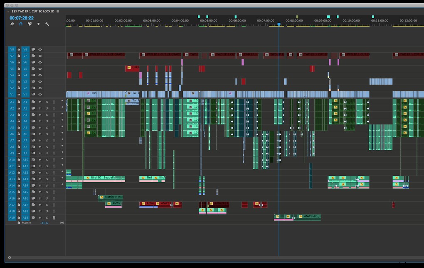
Task: Click the fx badge on the Bird BG Seagulls clip
Action: [88, 178]
